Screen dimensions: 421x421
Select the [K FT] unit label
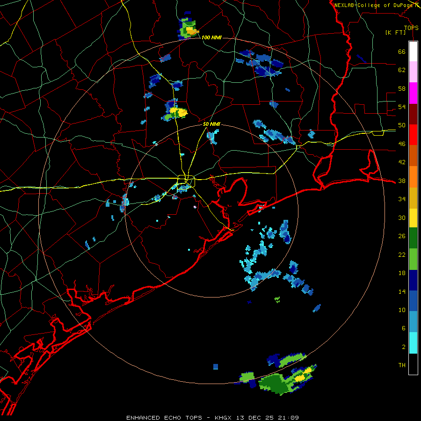click(395, 33)
